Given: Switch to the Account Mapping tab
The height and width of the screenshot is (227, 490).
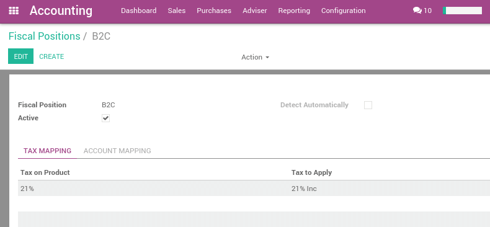Looking at the screenshot, I should 117,151.
